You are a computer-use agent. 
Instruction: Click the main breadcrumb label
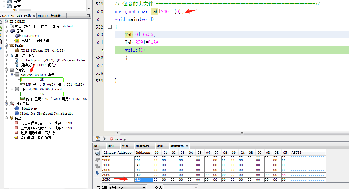[x=118, y=139]
